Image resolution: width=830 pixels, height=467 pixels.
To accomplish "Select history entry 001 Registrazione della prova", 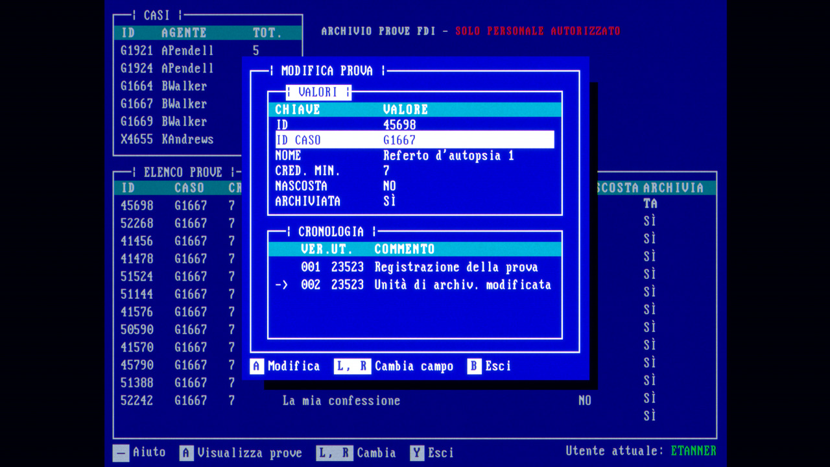I will click(414, 267).
